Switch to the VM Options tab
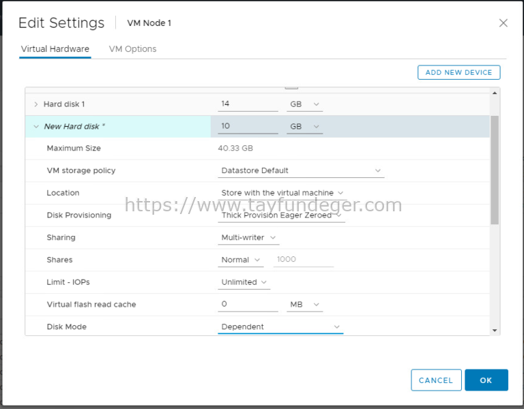 [x=132, y=49]
